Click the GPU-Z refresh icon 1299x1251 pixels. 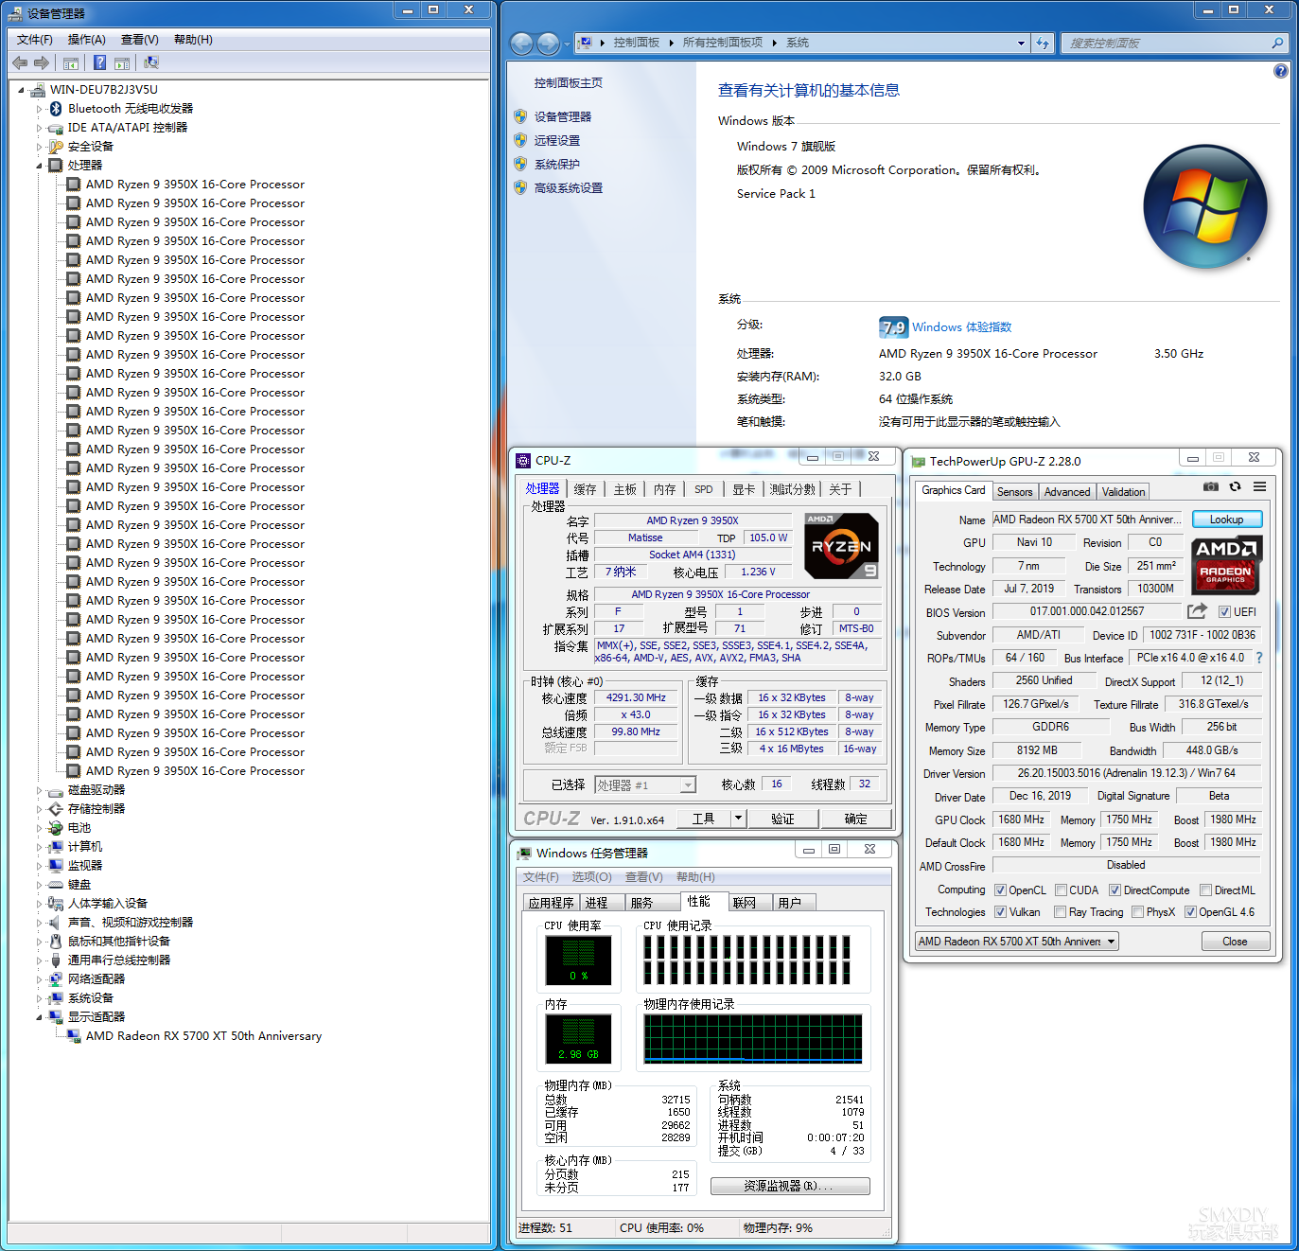(x=1235, y=486)
